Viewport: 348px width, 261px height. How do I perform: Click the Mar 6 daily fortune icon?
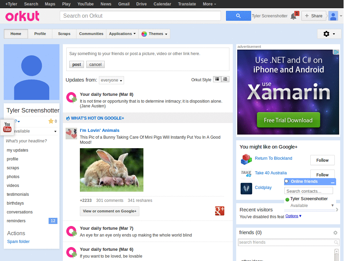pyautogui.click(x=71, y=253)
